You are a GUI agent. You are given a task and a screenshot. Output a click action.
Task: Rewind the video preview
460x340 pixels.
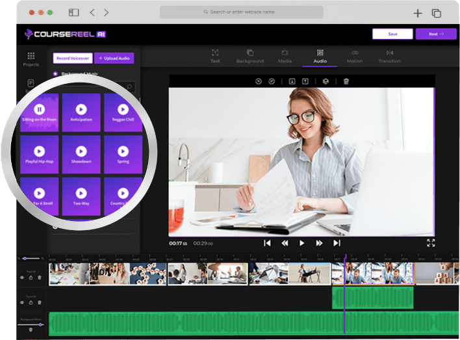285,243
